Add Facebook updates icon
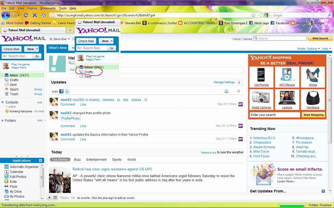The height and width of the screenshot is (208, 334). pos(61,91)
